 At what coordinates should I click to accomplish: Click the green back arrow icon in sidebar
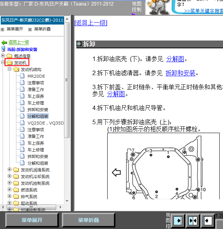point(4,42)
